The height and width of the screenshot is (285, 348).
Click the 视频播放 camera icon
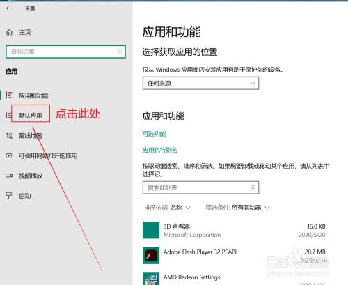9,176
